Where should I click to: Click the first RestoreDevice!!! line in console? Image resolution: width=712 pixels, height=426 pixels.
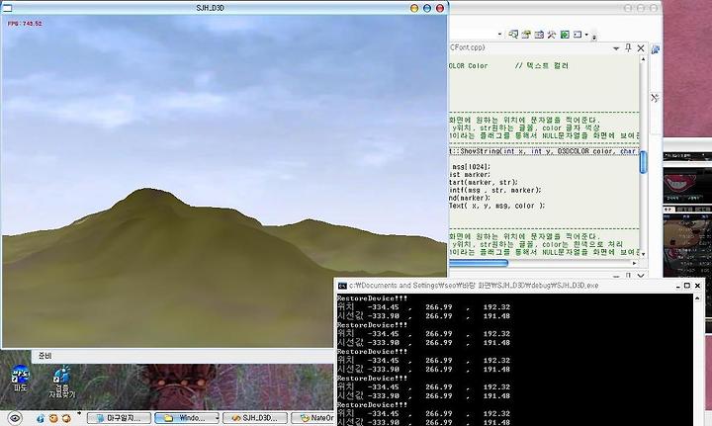pyautogui.click(x=373, y=298)
